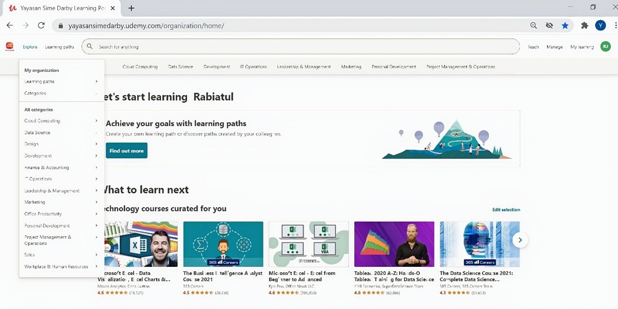Click the browser zoom magnifier icon
The image size is (618, 309).
tap(533, 26)
